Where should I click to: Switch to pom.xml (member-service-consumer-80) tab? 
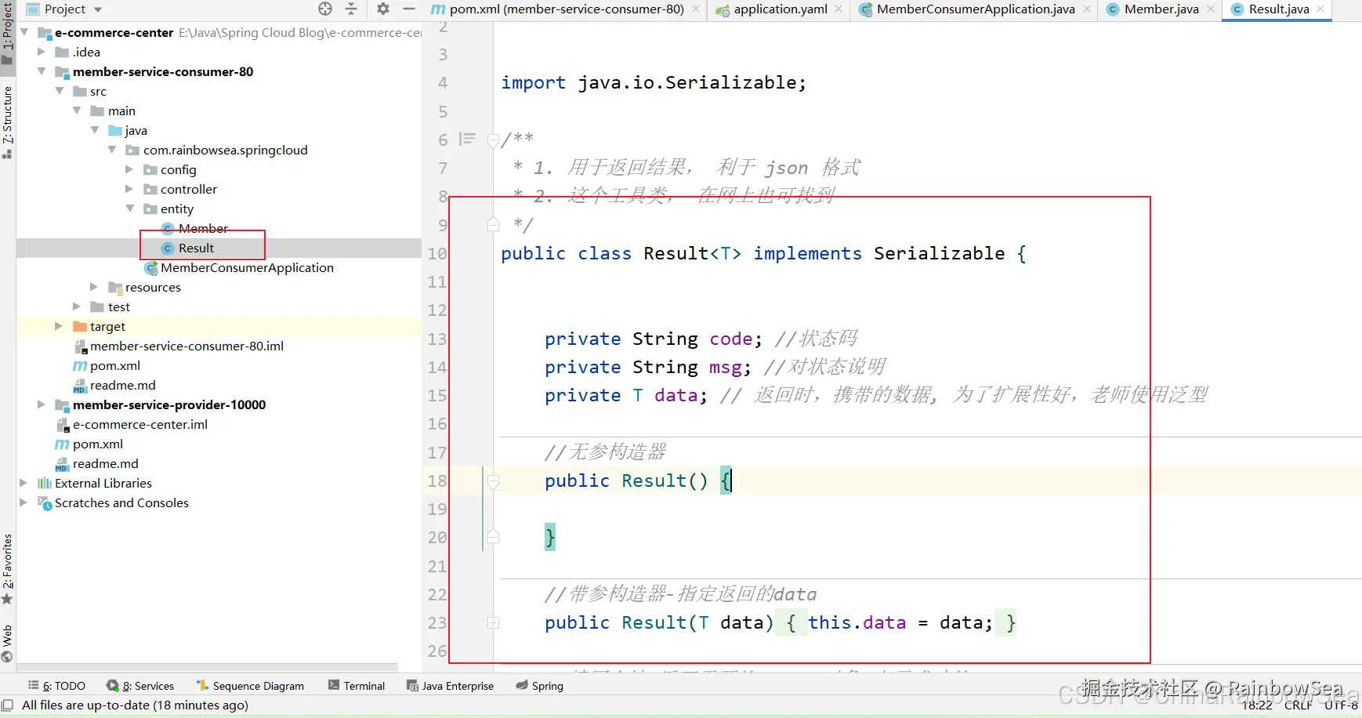tap(566, 9)
